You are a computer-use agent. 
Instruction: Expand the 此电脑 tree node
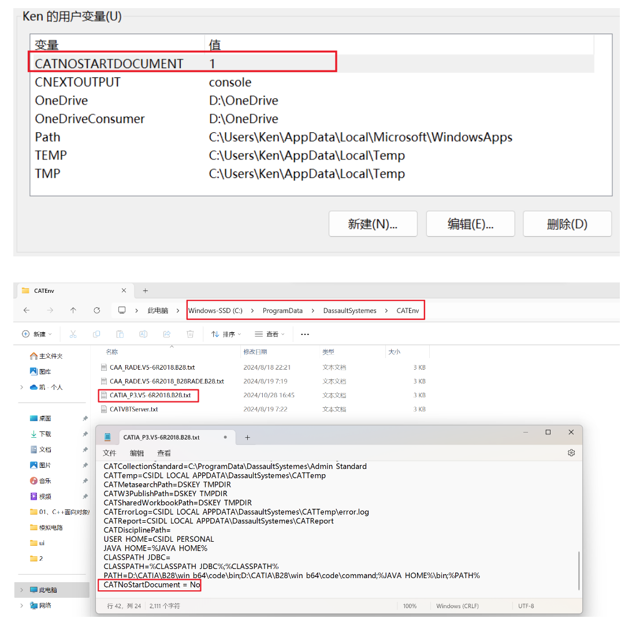21,590
